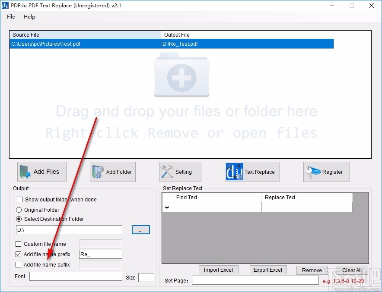Open the Help menu
382x292 pixels.
point(29,17)
